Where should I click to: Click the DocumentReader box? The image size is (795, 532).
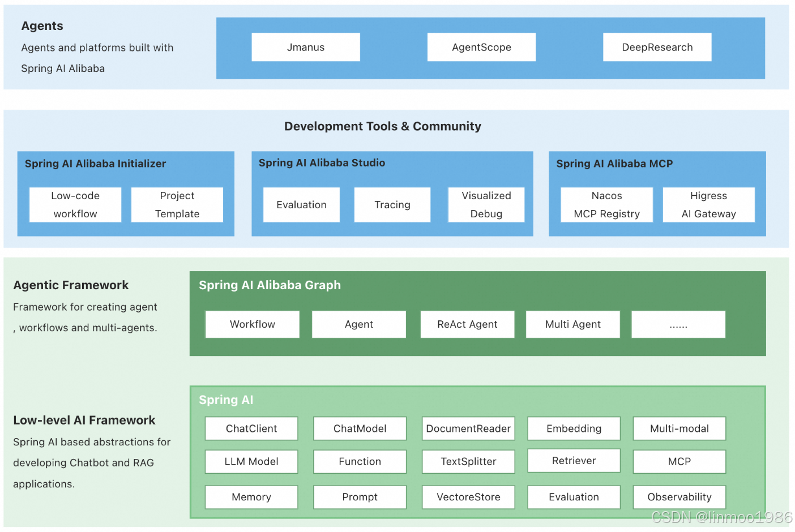(468, 428)
